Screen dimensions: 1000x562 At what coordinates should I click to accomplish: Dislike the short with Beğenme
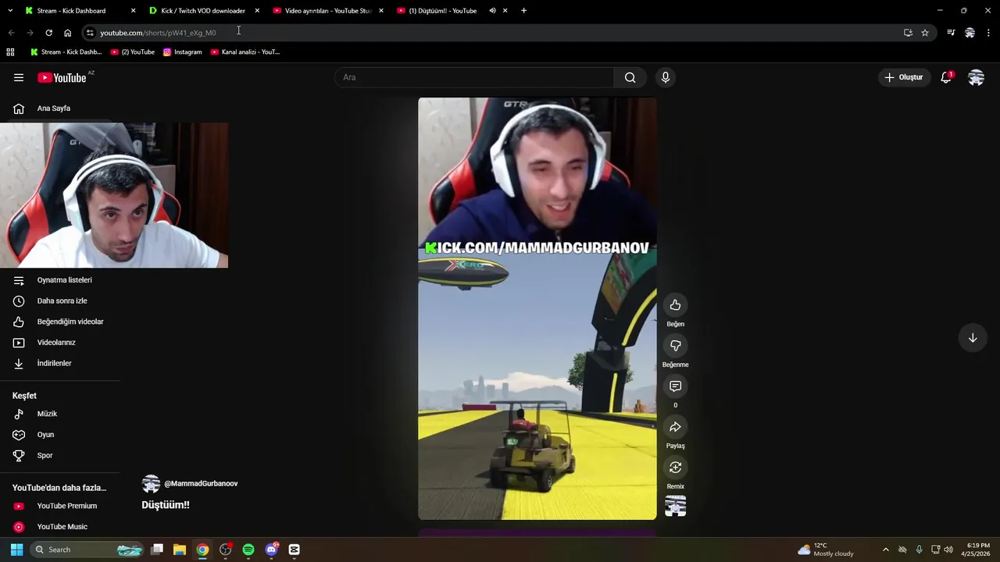point(675,346)
